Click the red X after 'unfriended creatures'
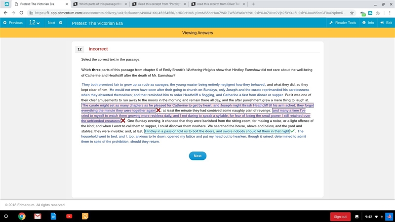 [123, 120]
